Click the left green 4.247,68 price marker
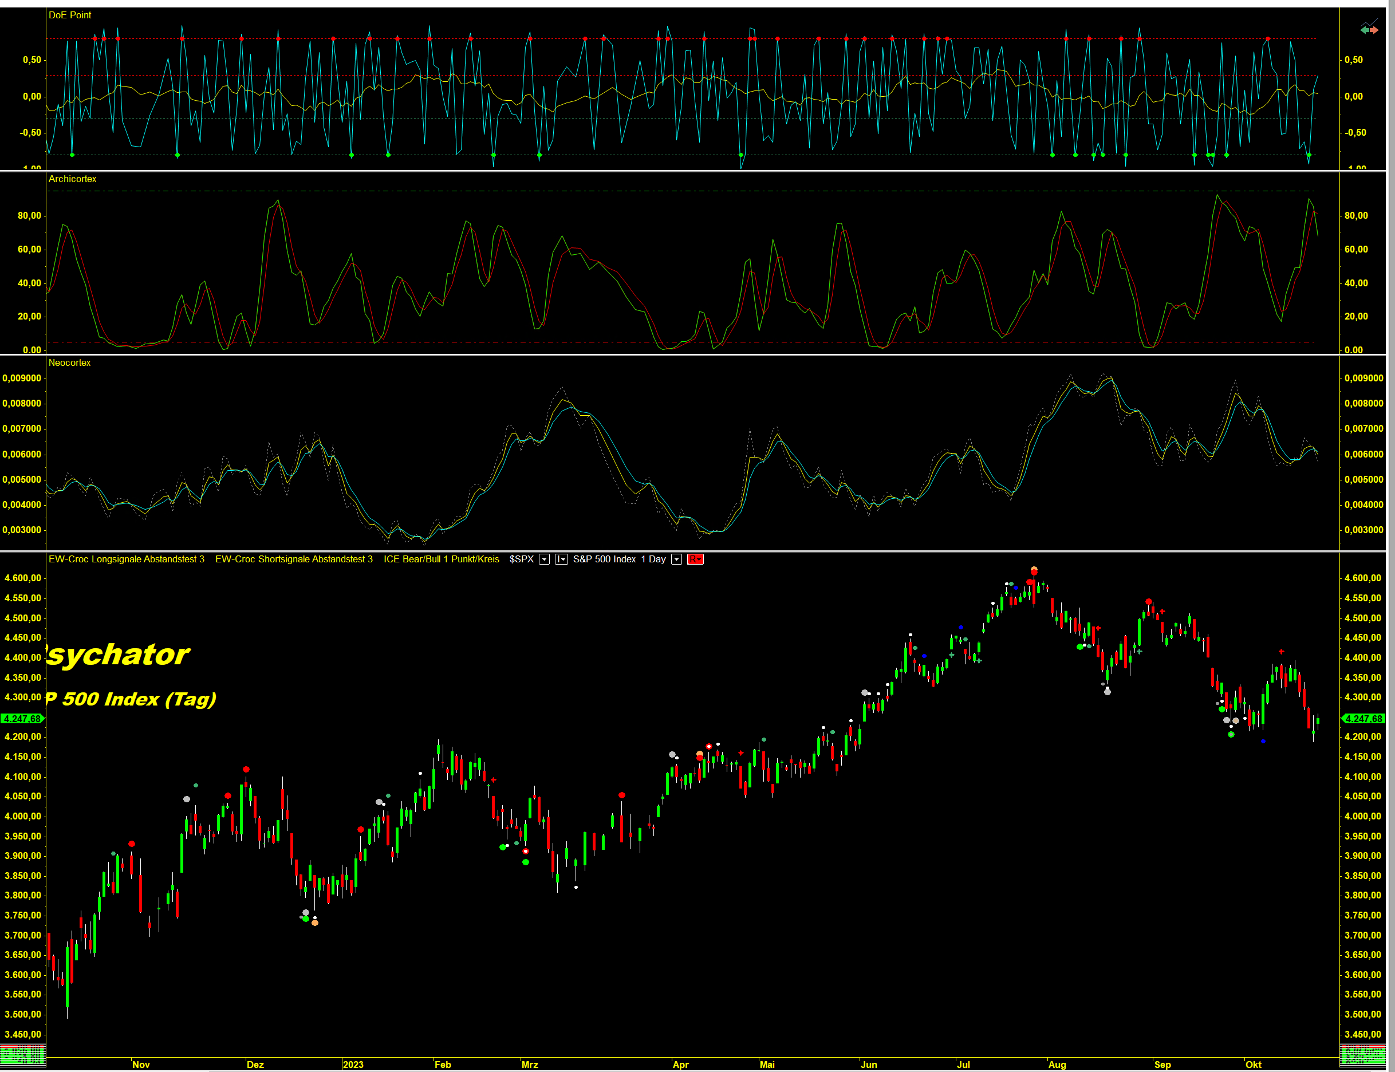The width and height of the screenshot is (1395, 1072). (x=22, y=719)
